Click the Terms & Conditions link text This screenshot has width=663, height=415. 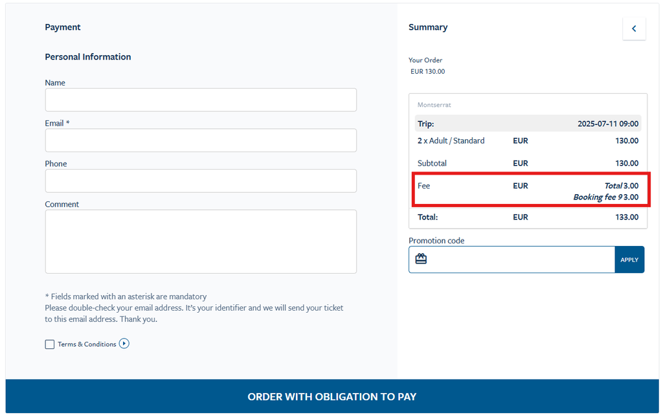(87, 344)
